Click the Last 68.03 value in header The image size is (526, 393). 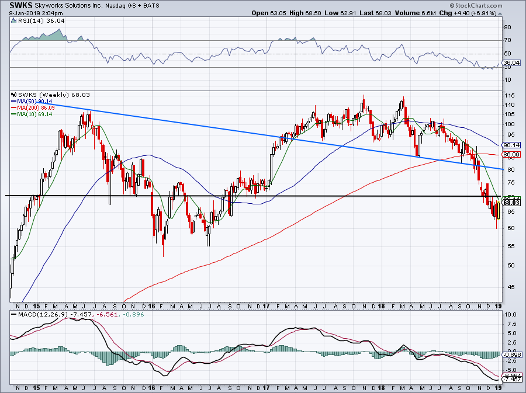click(x=376, y=13)
